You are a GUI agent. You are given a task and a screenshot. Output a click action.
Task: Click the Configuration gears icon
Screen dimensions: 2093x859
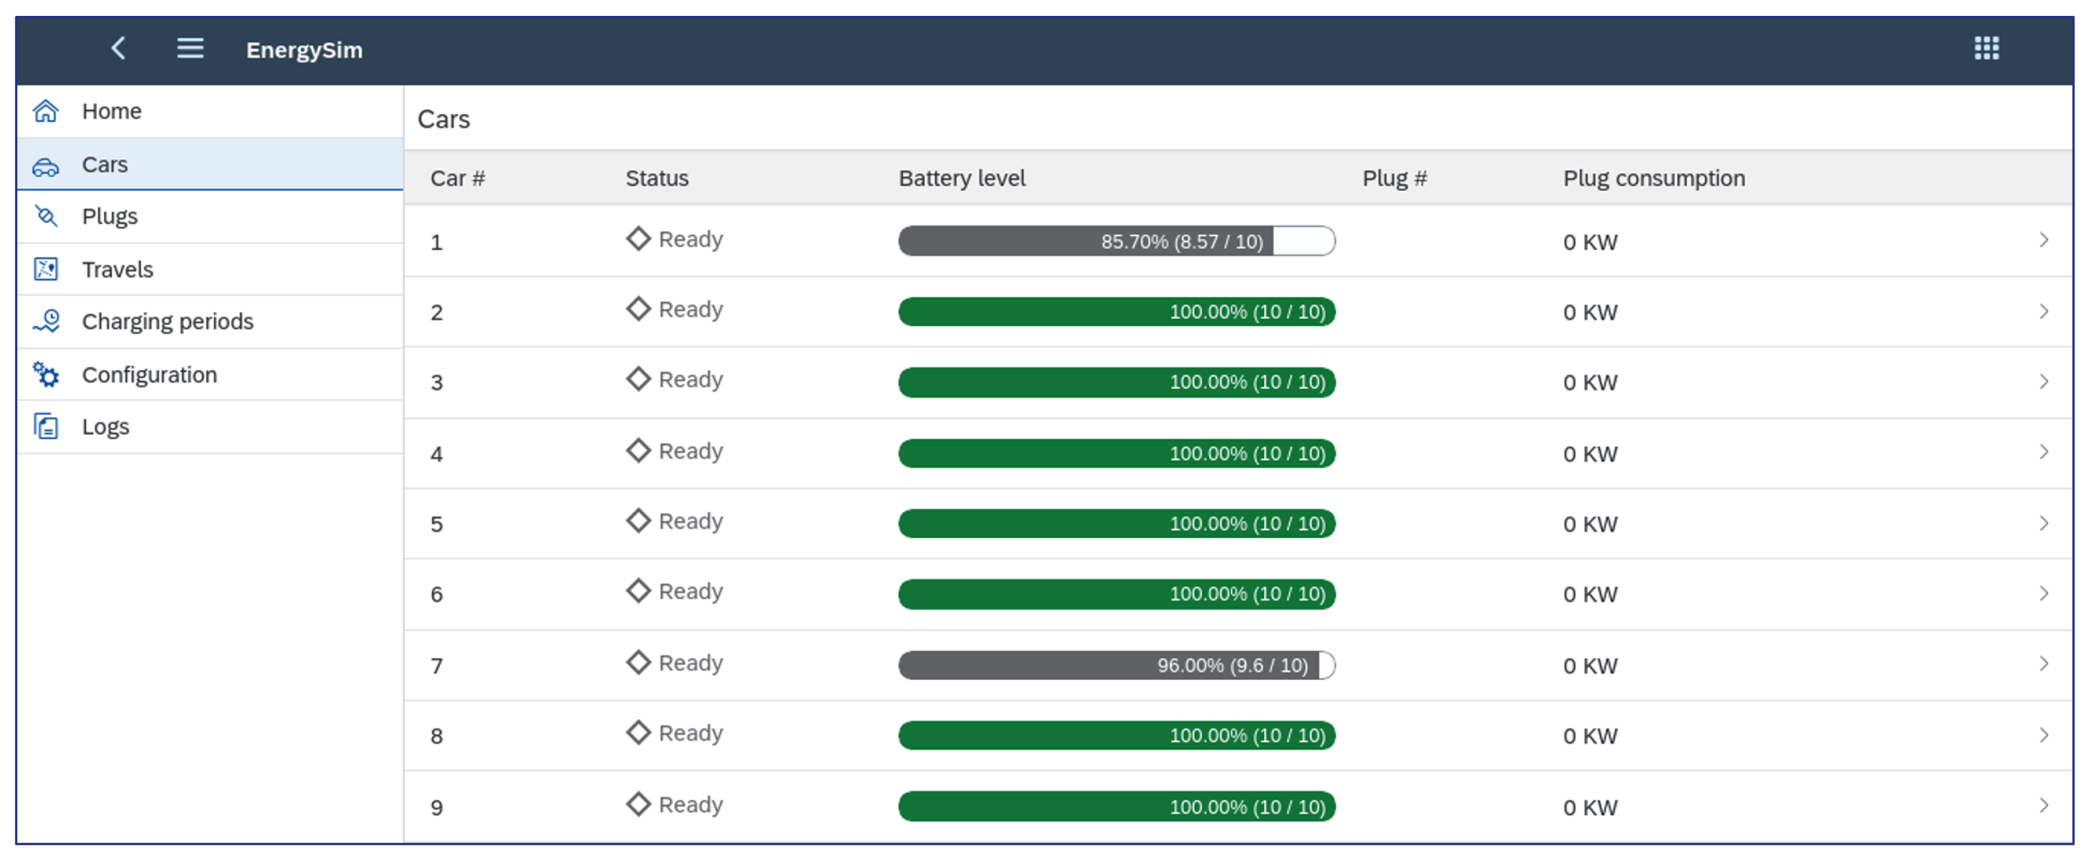click(x=46, y=374)
